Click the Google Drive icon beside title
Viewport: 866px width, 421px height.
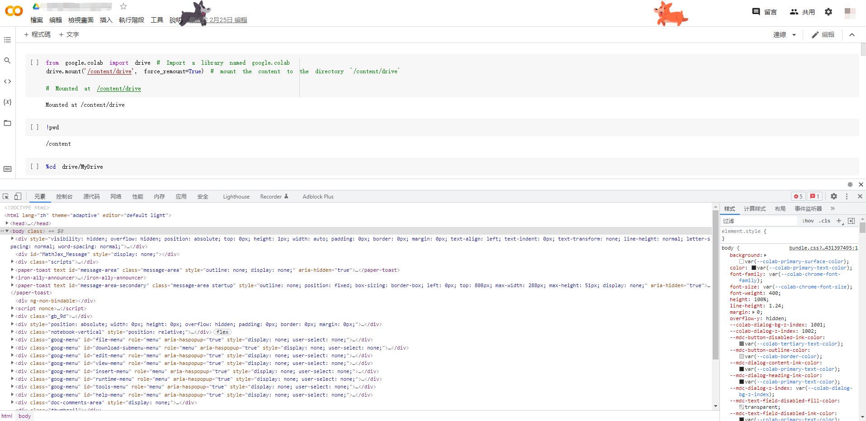click(36, 6)
